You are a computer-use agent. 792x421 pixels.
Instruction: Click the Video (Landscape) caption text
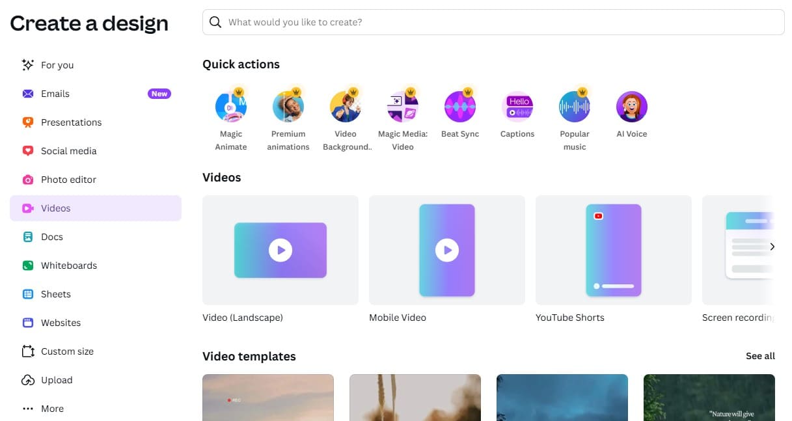pos(243,318)
